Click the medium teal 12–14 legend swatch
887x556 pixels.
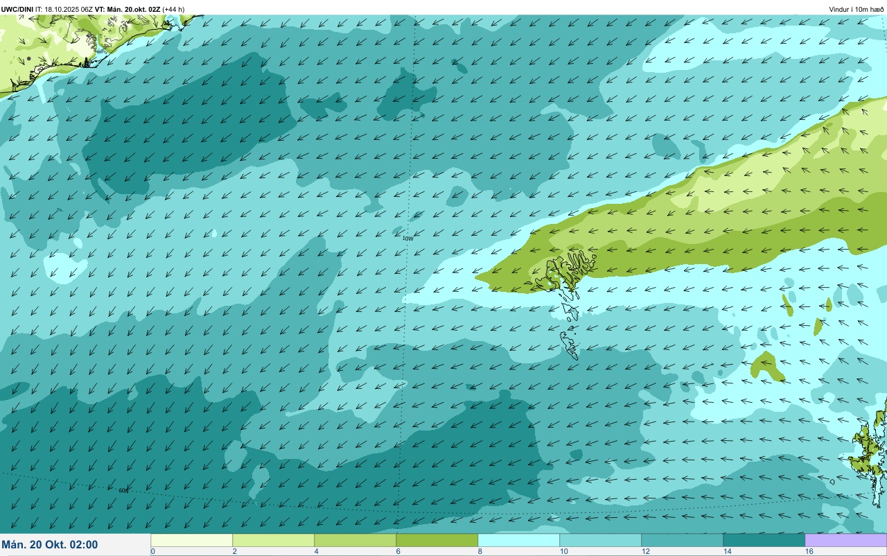pyautogui.click(x=683, y=540)
